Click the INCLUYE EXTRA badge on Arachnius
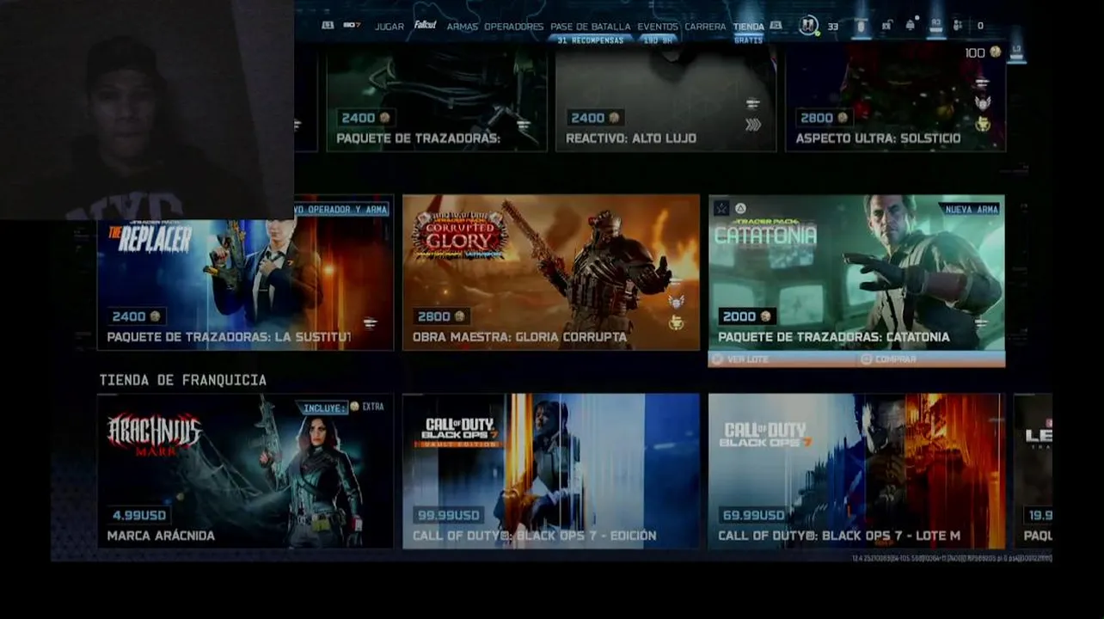 343,407
